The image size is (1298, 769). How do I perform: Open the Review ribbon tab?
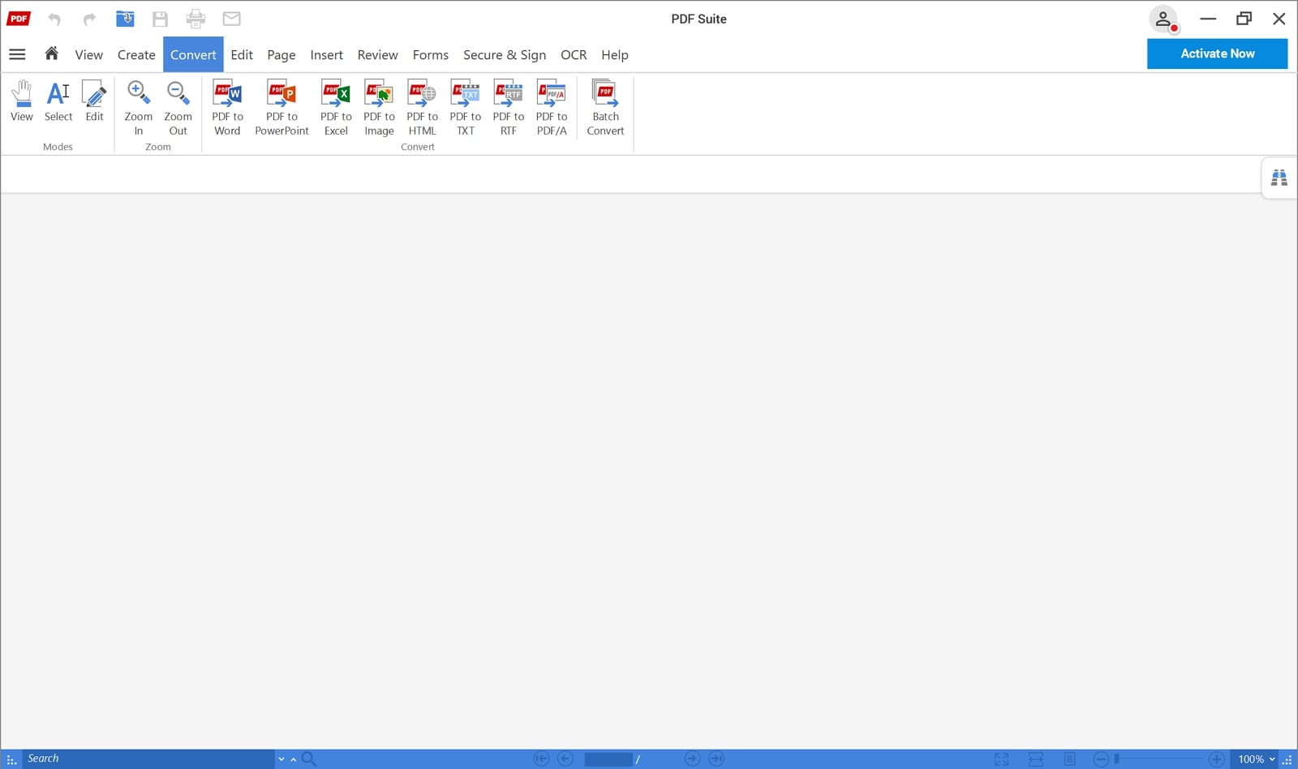point(377,54)
